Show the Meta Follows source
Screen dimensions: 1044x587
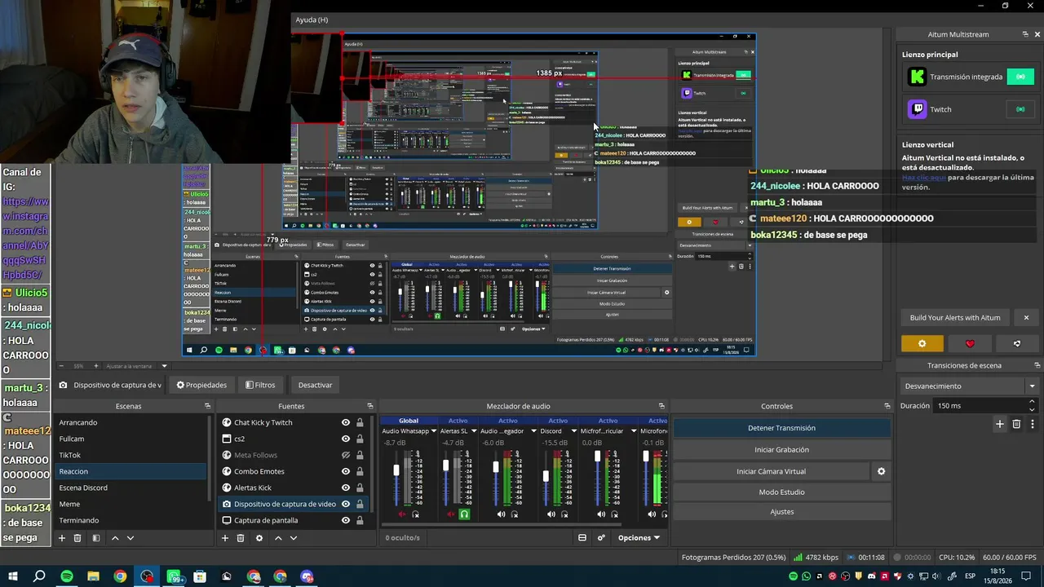tap(346, 455)
